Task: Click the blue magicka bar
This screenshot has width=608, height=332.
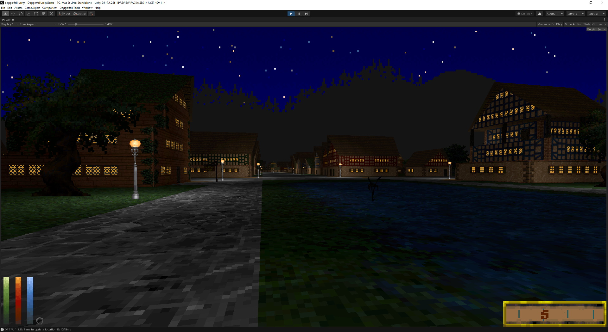Action: [30, 300]
